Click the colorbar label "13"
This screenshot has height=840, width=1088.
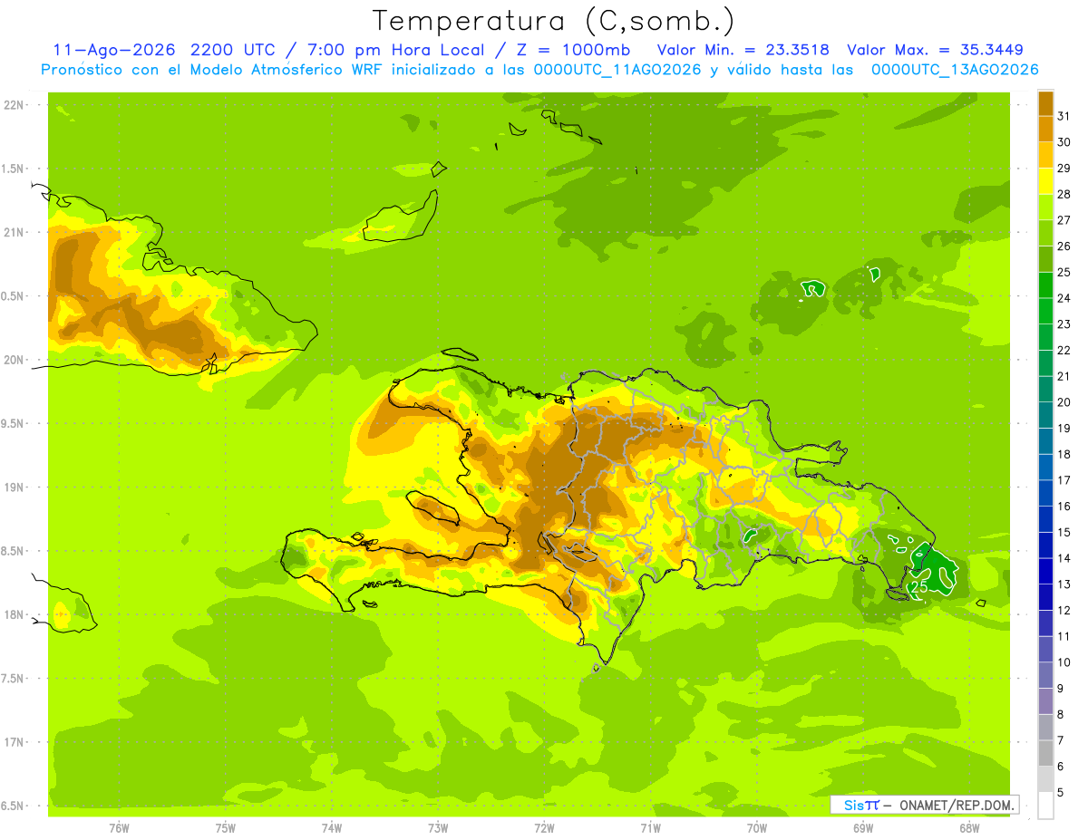[1064, 584]
